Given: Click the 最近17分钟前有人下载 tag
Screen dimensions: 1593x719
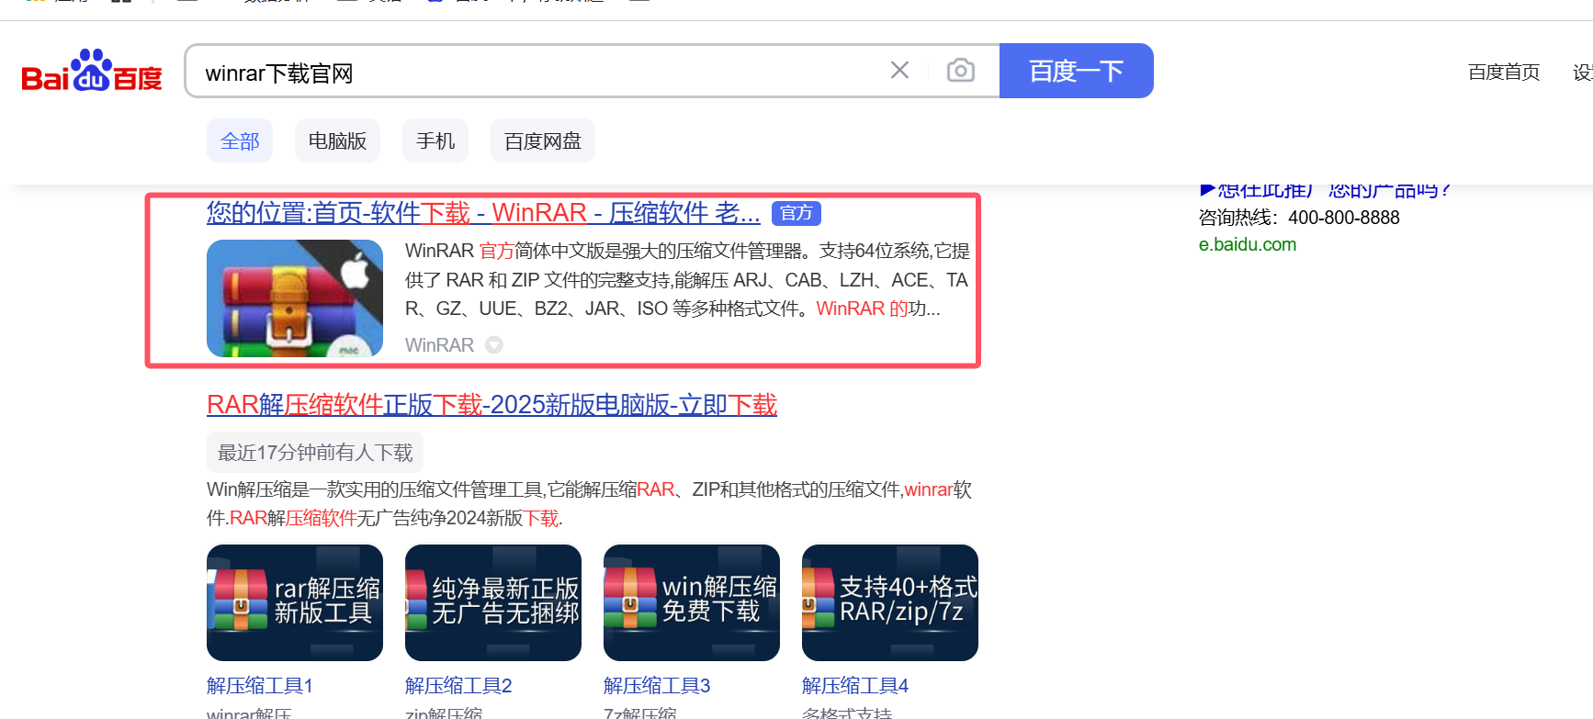Looking at the screenshot, I should [x=315, y=453].
